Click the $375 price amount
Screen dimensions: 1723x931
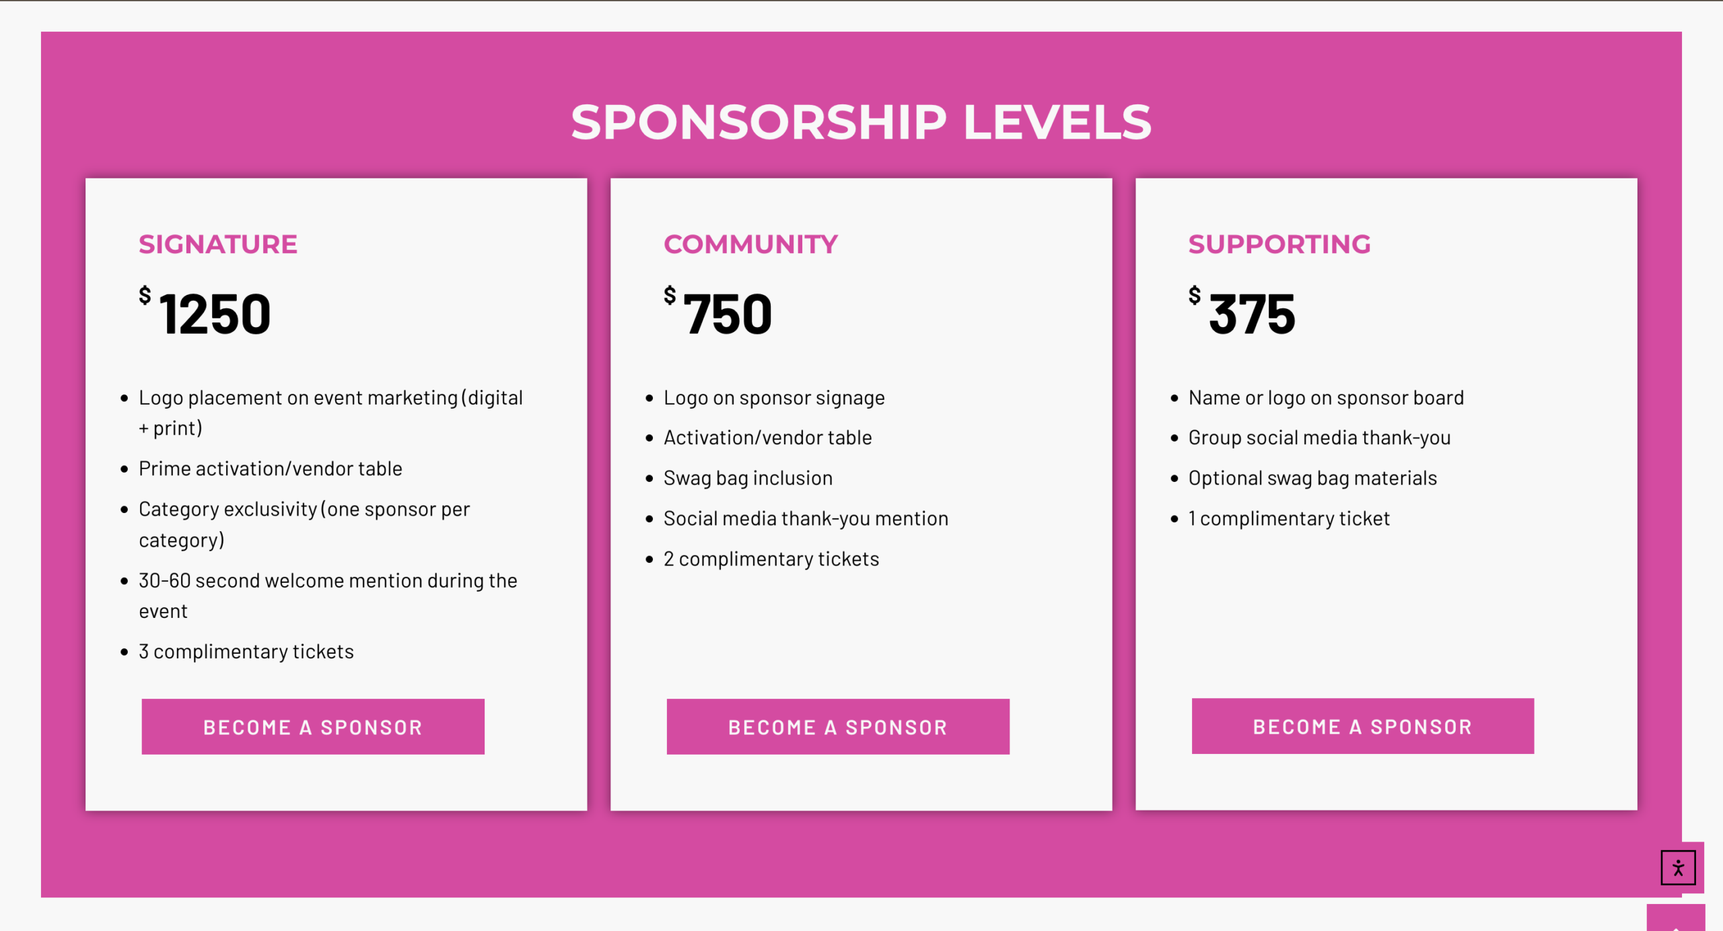(x=1251, y=314)
